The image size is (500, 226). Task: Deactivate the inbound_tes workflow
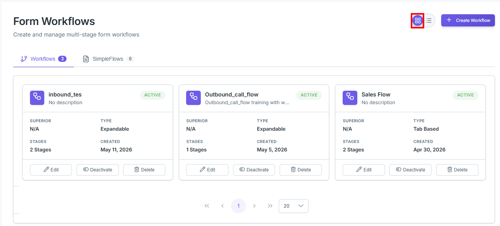coord(98,170)
